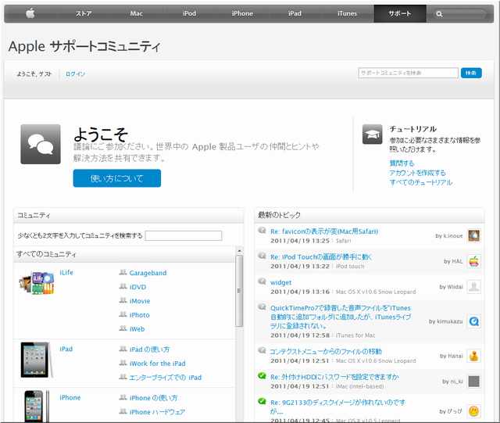Open the iPhone community category link
This screenshot has height=423, width=500.
click(x=70, y=398)
